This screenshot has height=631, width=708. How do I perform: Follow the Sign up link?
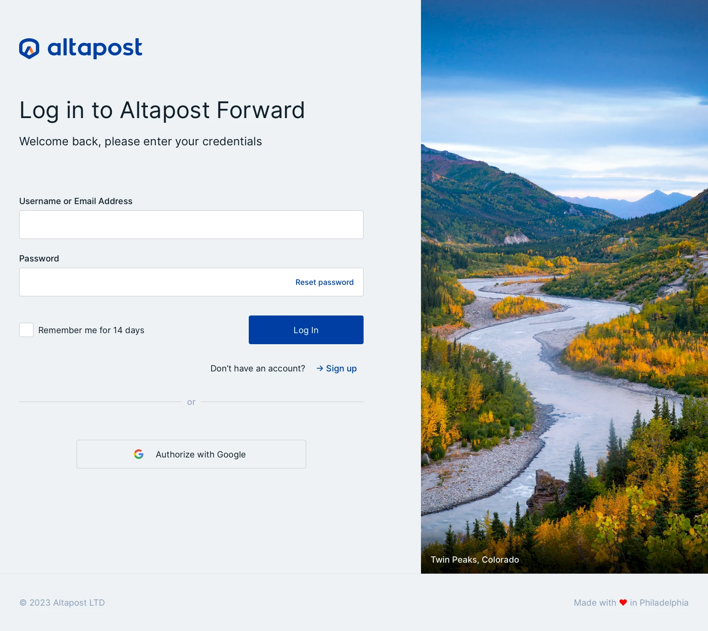click(x=341, y=369)
